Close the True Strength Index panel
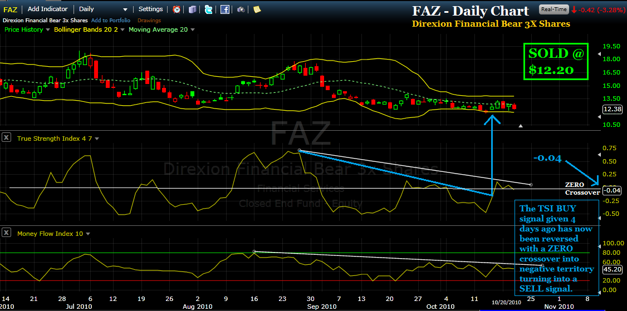The width and height of the screenshot is (627, 311). [x=6, y=138]
